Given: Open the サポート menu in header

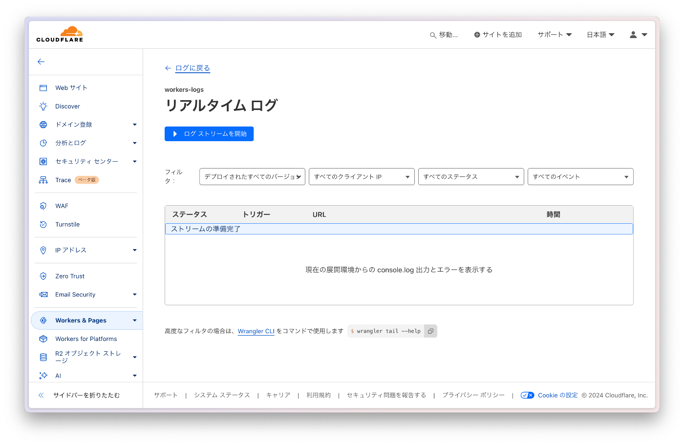Looking at the screenshot, I should pyautogui.click(x=555, y=35).
